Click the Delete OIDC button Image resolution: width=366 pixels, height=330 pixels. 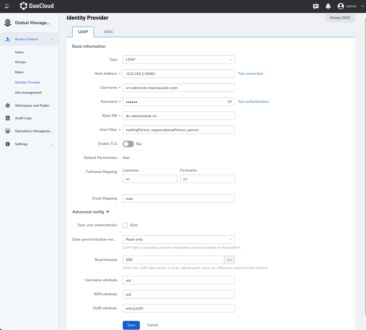(x=340, y=18)
